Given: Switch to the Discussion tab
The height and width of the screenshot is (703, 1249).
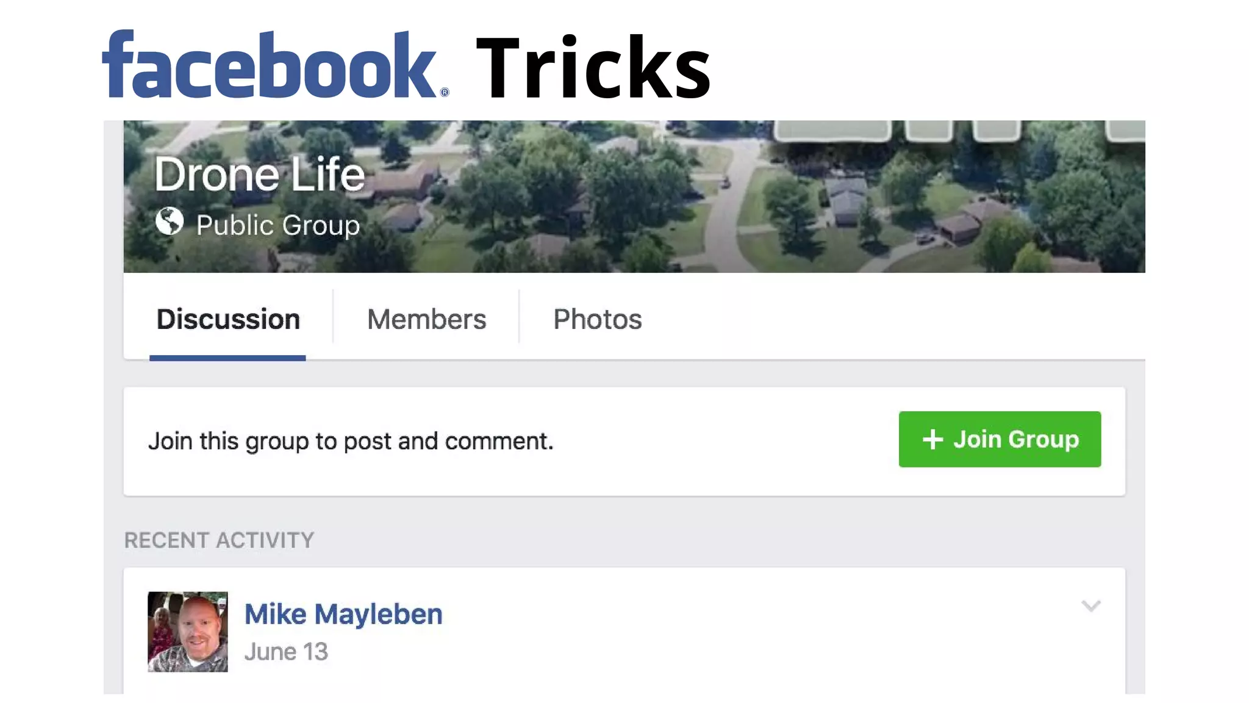Looking at the screenshot, I should [x=228, y=319].
